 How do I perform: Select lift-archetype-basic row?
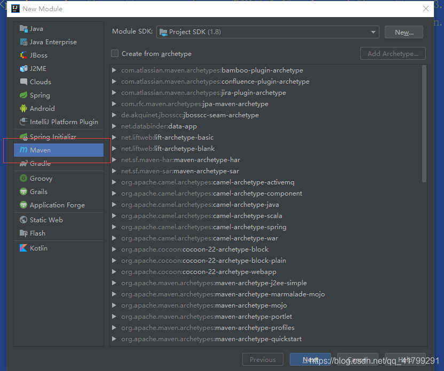tap(266, 138)
